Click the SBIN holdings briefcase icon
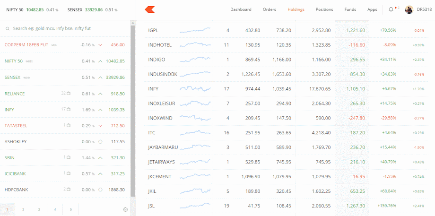Screen dimensions: 435x216 [69, 157]
